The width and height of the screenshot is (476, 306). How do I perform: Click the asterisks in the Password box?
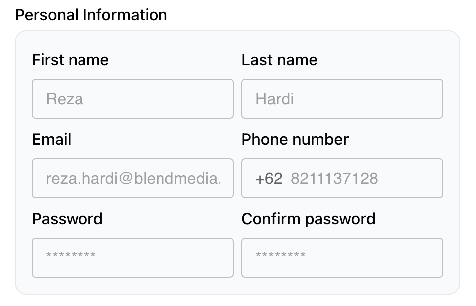pos(71,256)
